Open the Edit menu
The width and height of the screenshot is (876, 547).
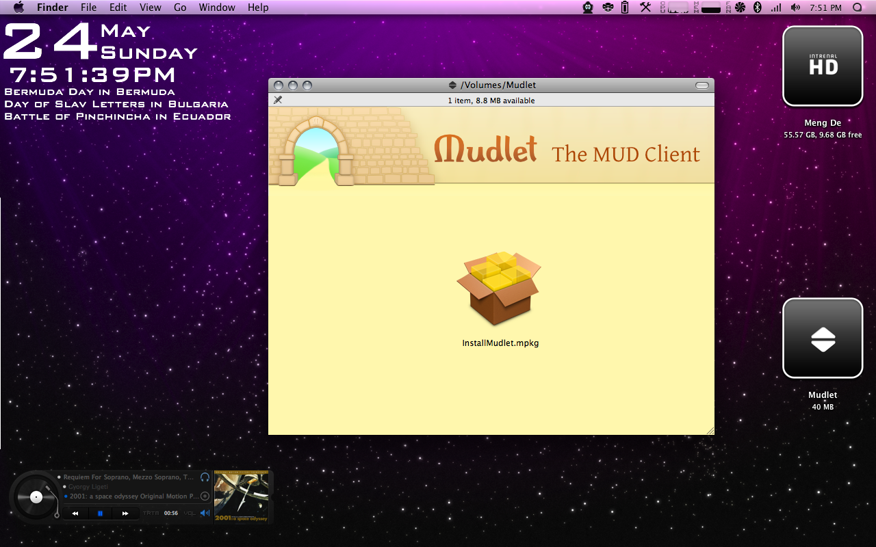[118, 8]
